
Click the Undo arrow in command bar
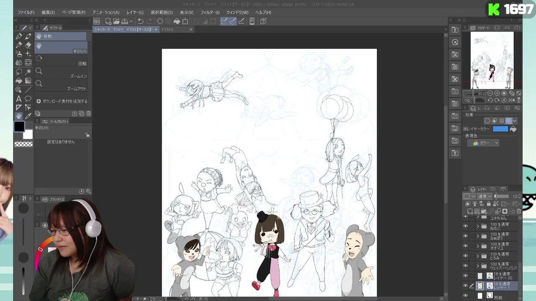click(140, 21)
